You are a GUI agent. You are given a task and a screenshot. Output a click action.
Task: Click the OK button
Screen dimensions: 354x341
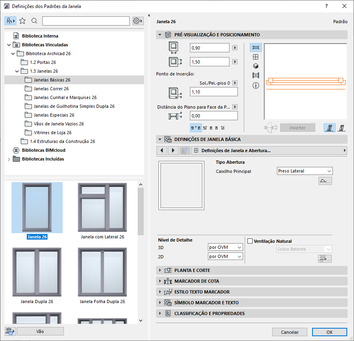coord(329,332)
